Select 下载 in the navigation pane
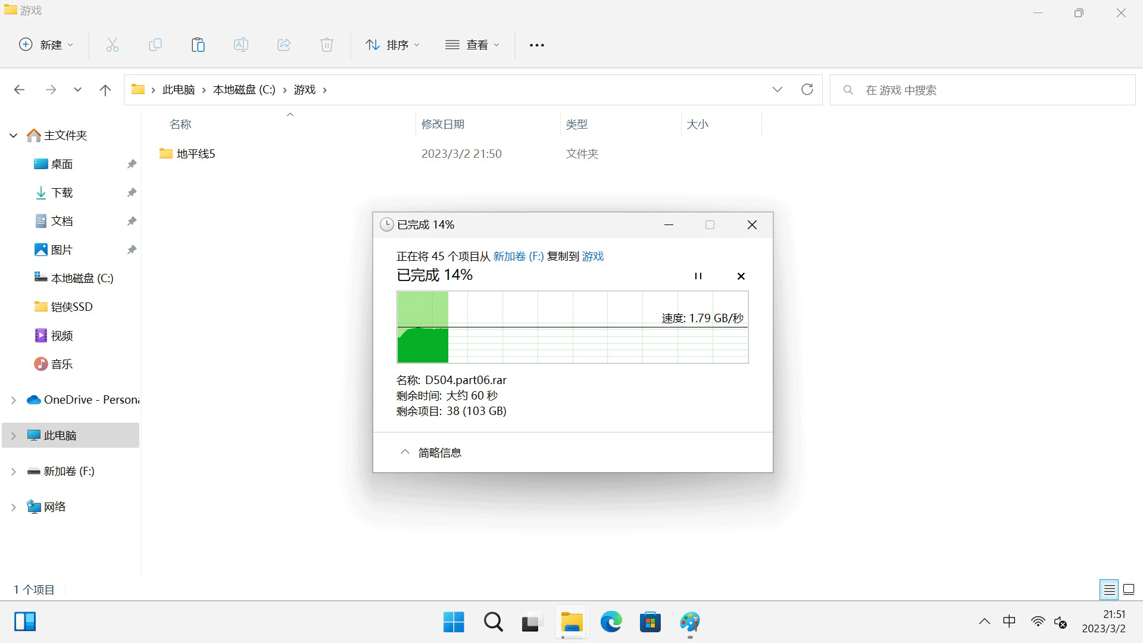1143x643 pixels. (62, 193)
